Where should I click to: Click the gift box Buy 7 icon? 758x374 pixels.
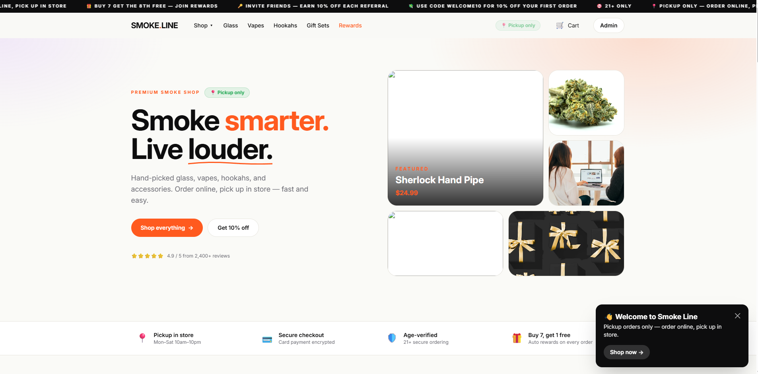pyautogui.click(x=517, y=338)
